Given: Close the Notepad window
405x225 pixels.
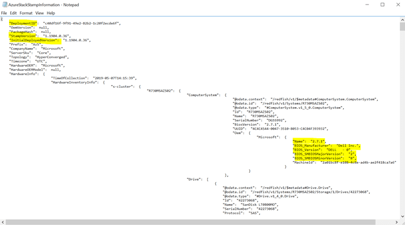Looking at the screenshot, I should click(x=398, y=5).
